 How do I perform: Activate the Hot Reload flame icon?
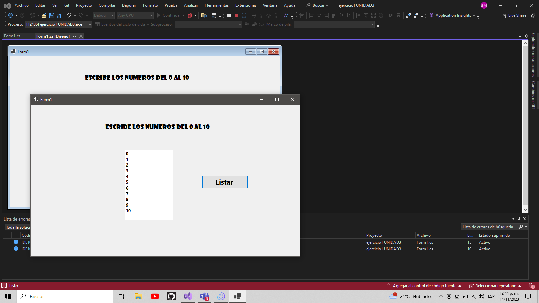click(x=191, y=15)
